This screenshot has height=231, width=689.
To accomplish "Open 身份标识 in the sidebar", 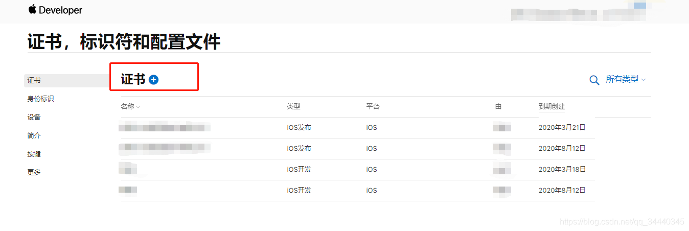I will [x=41, y=99].
